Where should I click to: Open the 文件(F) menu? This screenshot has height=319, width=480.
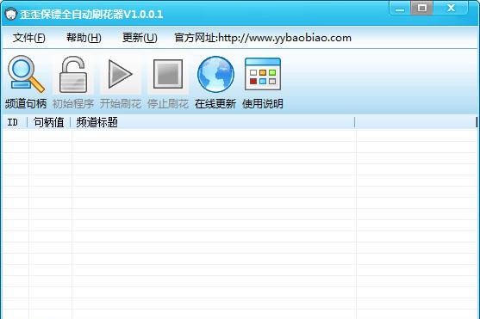pos(28,38)
